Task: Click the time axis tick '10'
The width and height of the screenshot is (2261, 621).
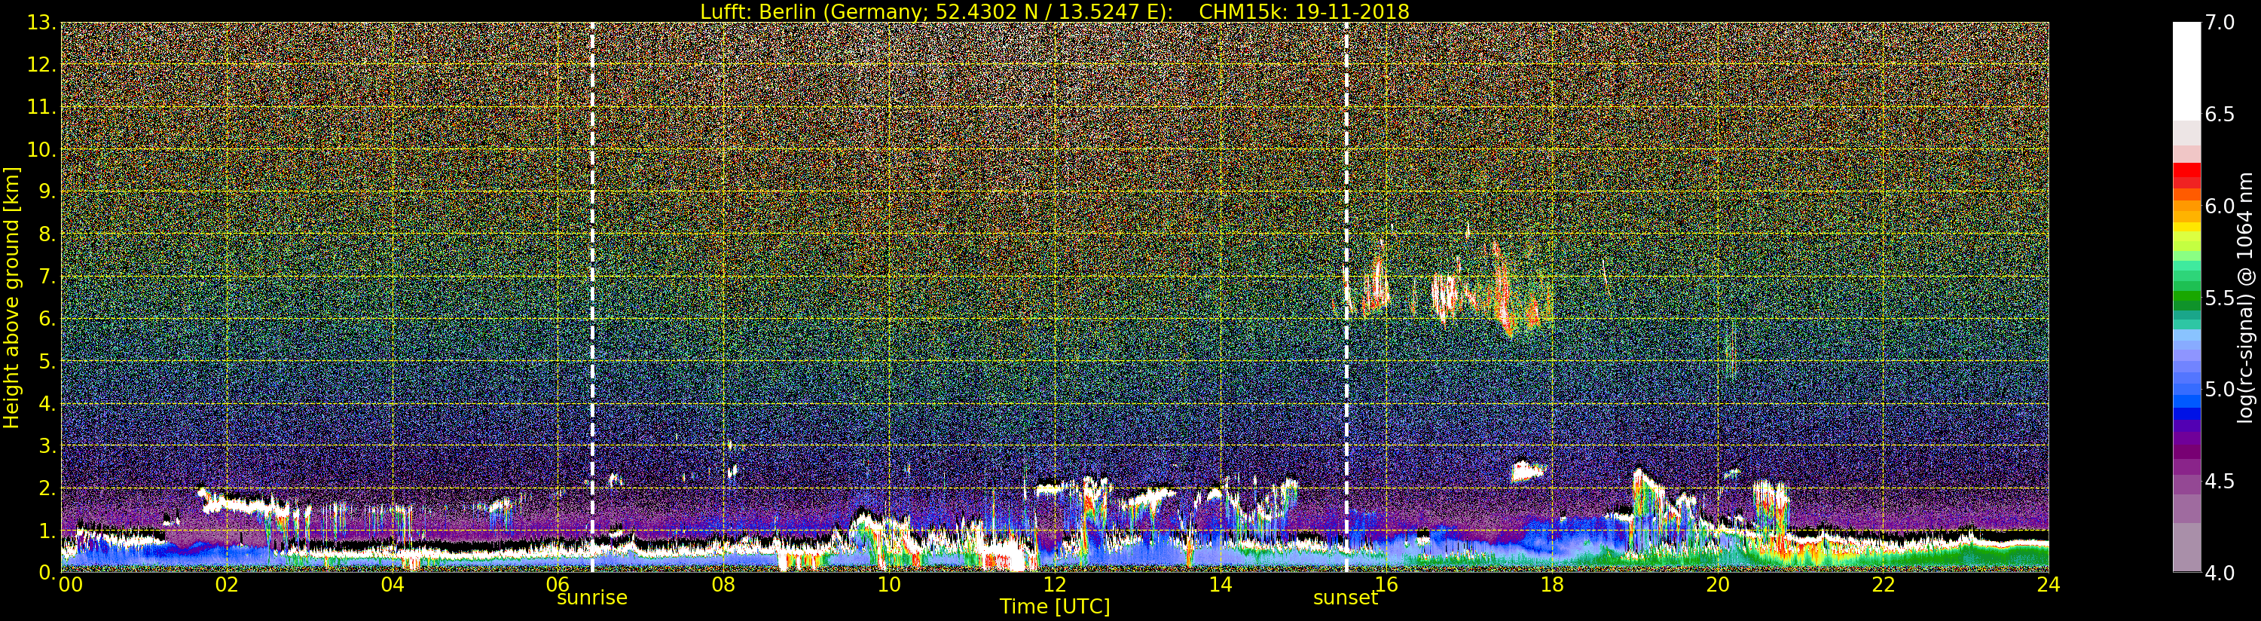Action: click(x=889, y=585)
